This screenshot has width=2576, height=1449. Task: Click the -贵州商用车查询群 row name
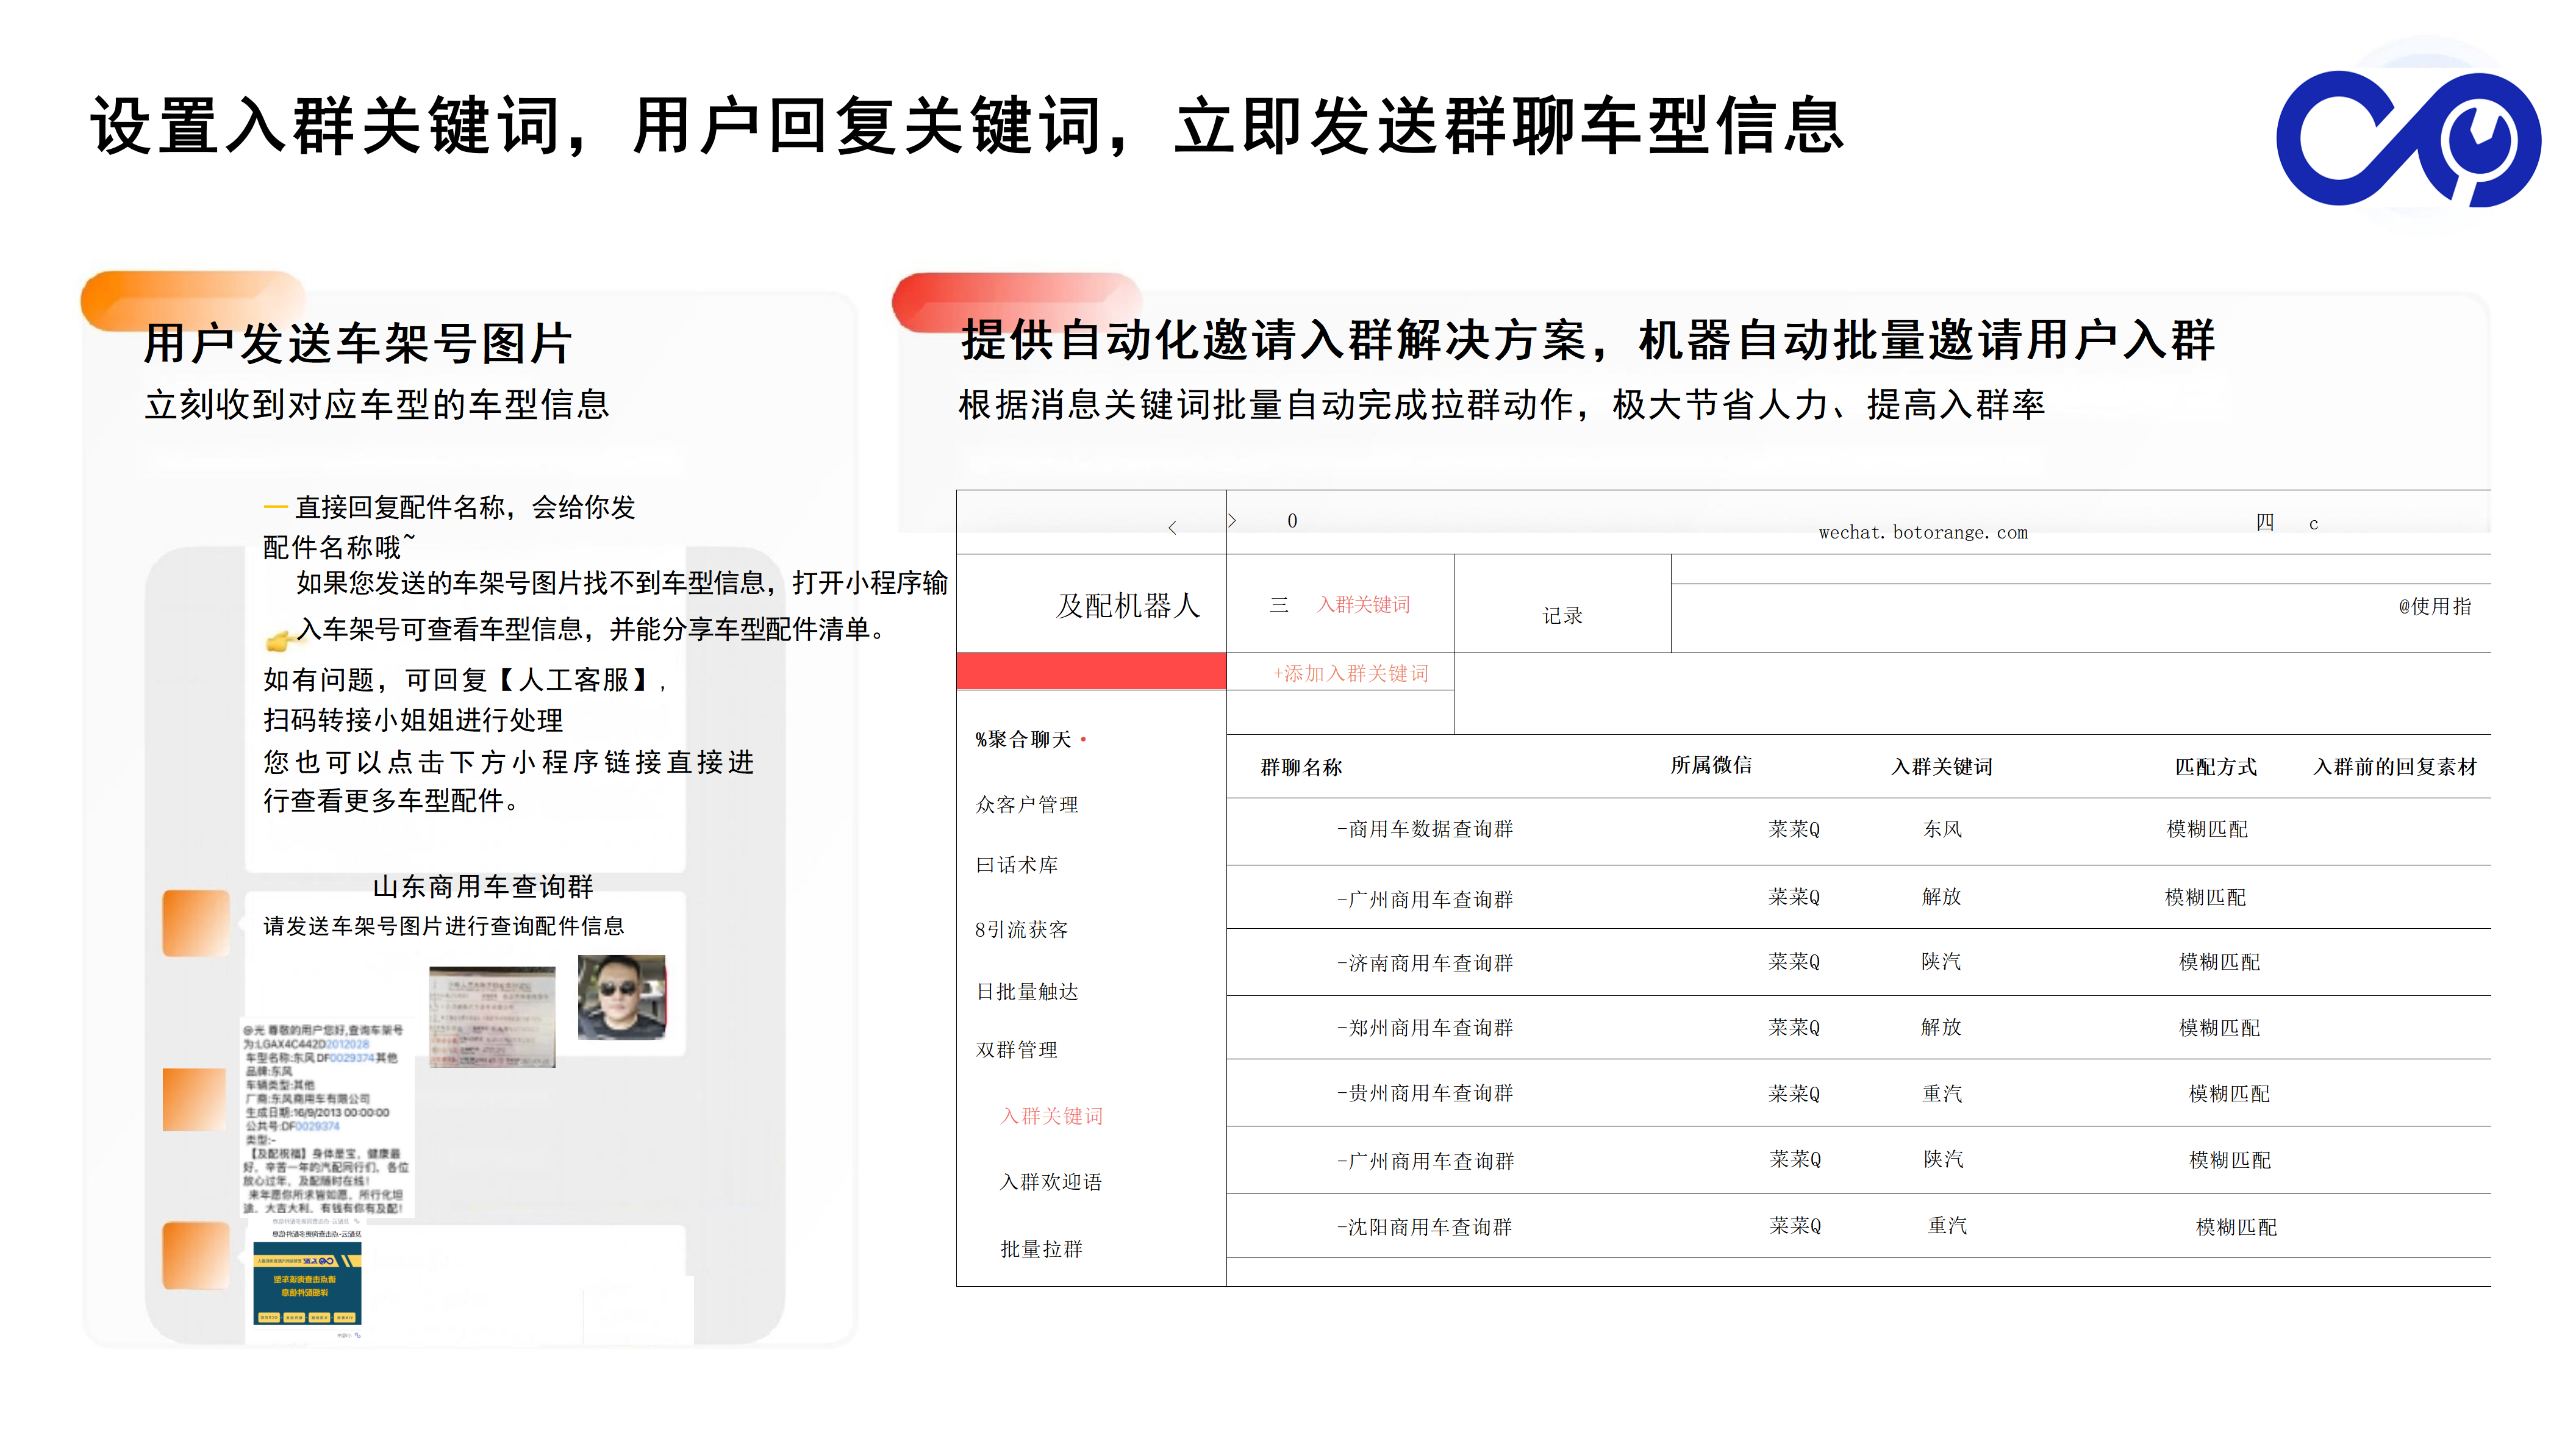1425,1093
